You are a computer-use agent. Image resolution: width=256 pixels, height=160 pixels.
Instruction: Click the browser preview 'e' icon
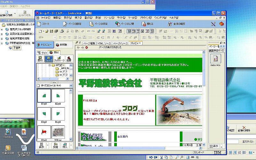click(x=114, y=31)
